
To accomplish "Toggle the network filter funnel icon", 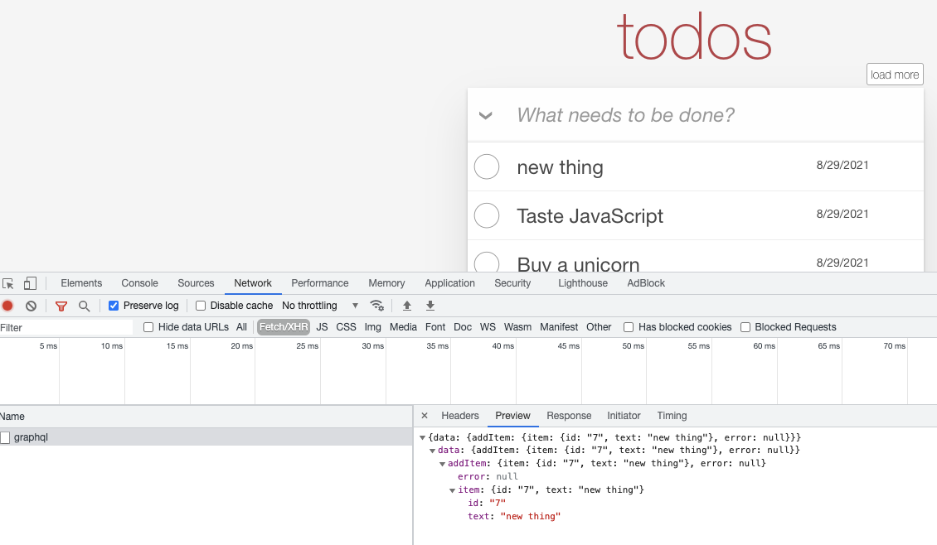I will pos(61,306).
